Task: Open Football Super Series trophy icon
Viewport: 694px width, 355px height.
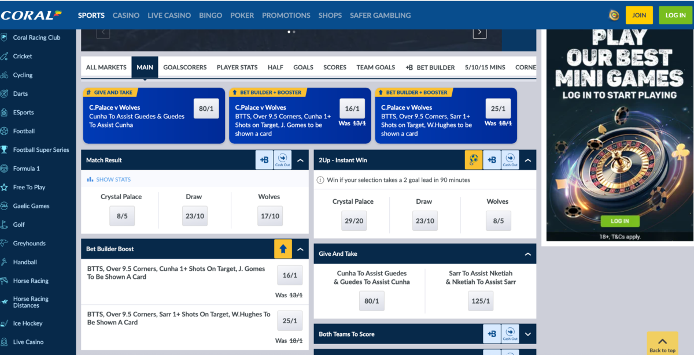Action: click(5, 150)
